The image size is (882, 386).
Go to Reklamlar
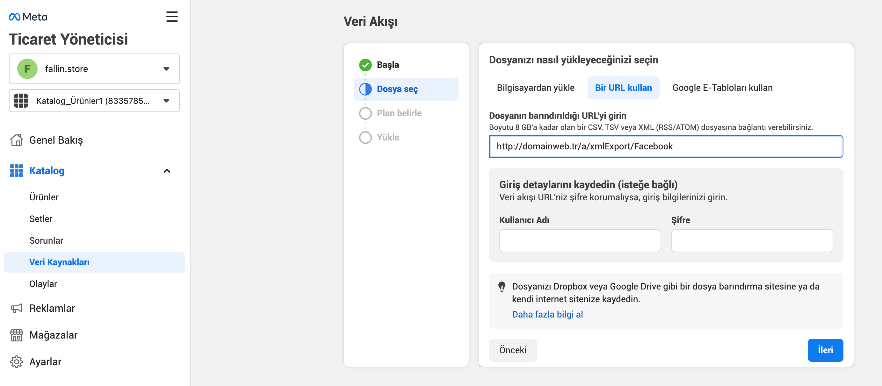(52, 308)
